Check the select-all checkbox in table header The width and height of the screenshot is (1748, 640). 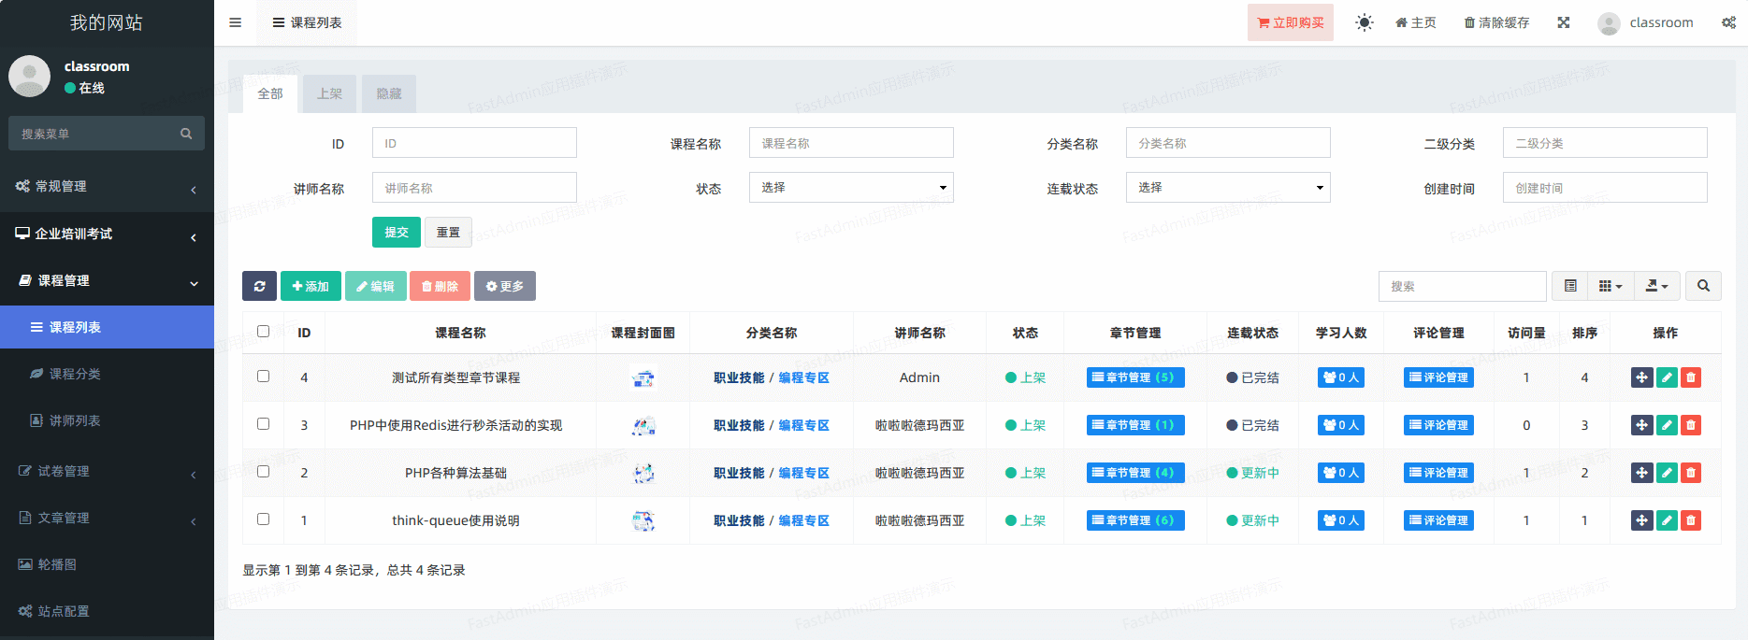(x=263, y=332)
